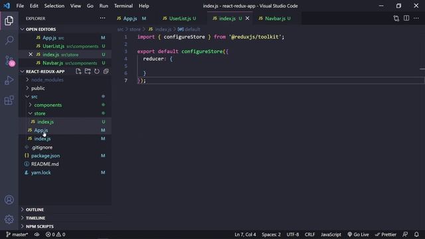Start Go Live server
This screenshot has width=425, height=239.
point(358,234)
